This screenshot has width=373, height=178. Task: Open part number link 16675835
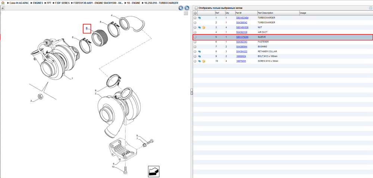coord(241,61)
